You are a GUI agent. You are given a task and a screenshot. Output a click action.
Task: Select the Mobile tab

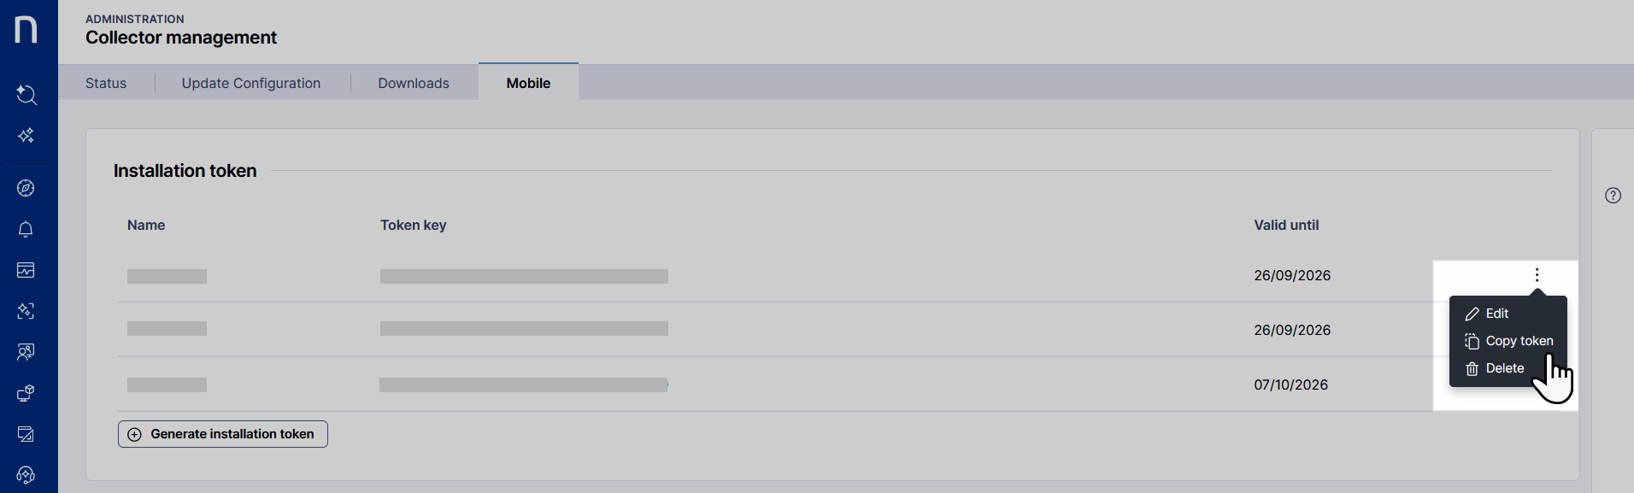528,83
